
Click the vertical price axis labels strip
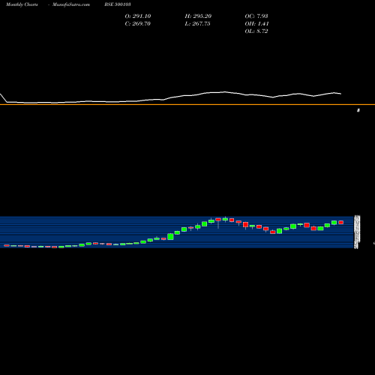tap(357, 232)
